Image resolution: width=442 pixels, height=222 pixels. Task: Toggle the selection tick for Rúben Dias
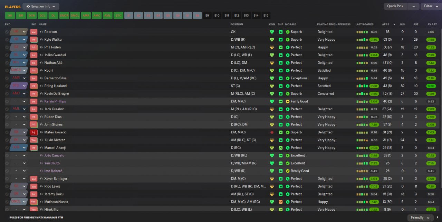point(7,117)
